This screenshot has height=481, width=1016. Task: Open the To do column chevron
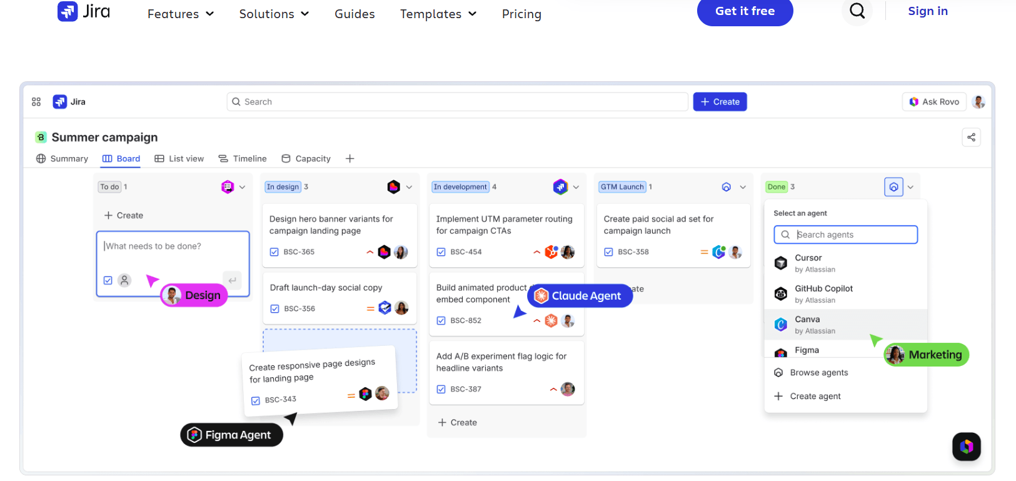click(243, 187)
